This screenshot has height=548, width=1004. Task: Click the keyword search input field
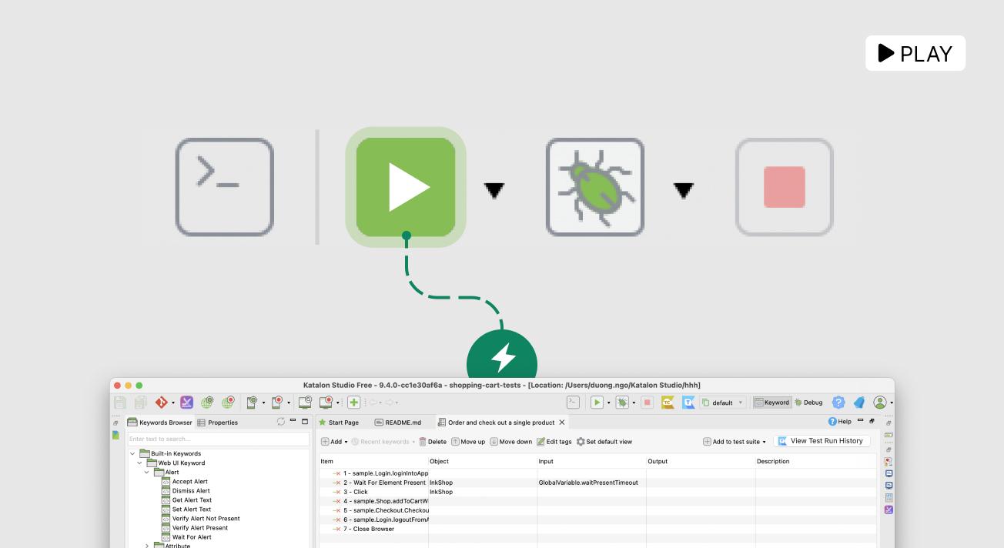(219, 439)
